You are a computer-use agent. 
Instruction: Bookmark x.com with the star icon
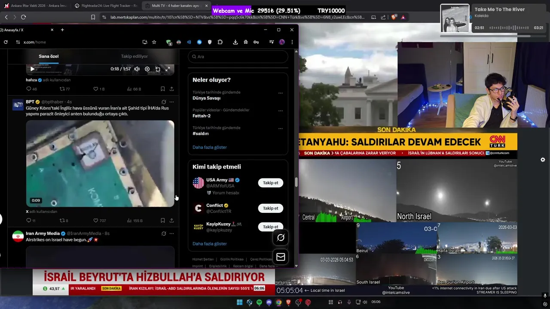(154, 42)
